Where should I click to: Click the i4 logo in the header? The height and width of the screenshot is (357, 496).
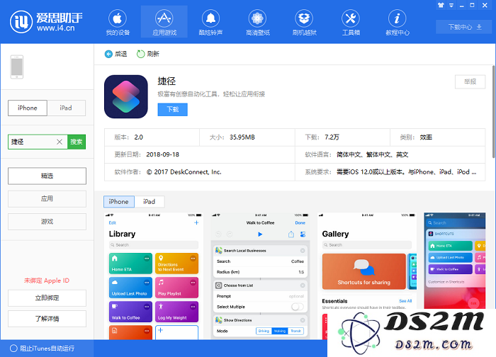point(21,22)
